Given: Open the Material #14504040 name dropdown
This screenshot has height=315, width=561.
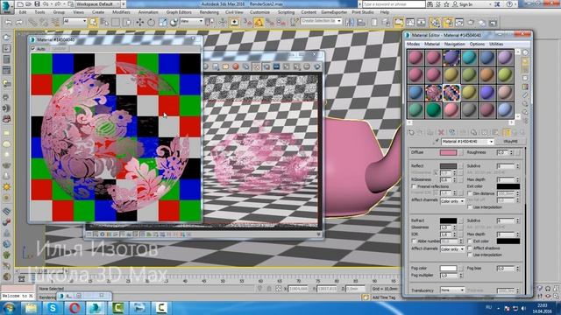Looking at the screenshot, I should point(467,142).
